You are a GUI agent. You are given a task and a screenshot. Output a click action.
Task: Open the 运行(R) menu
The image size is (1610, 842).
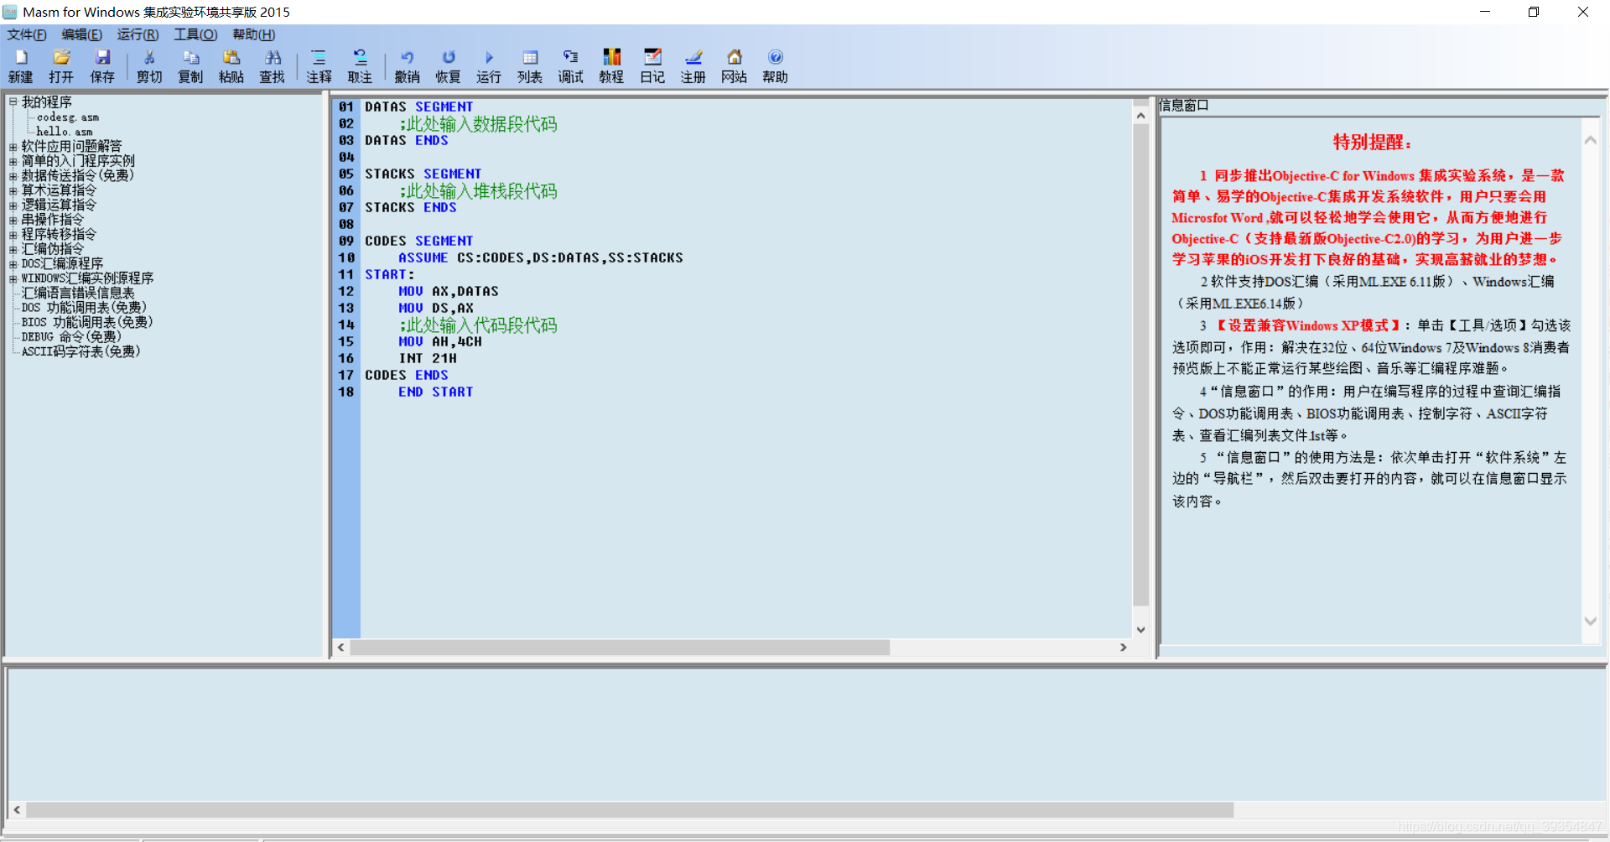tap(138, 34)
